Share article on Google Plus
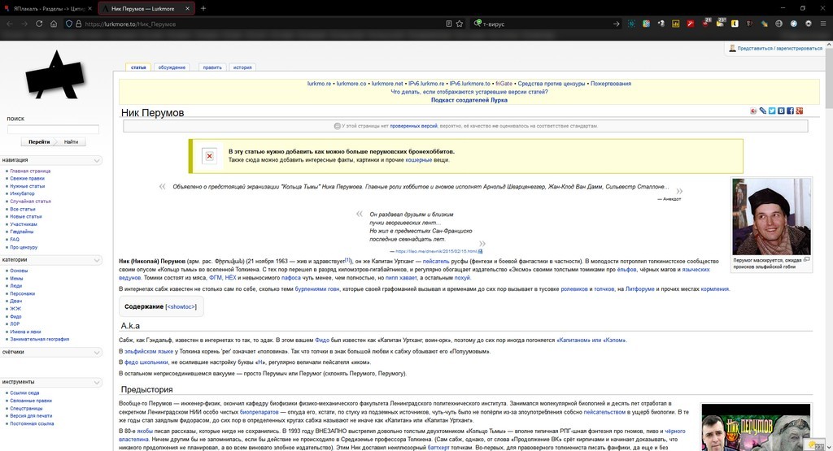The width and height of the screenshot is (833, 451). pyautogui.click(x=799, y=111)
